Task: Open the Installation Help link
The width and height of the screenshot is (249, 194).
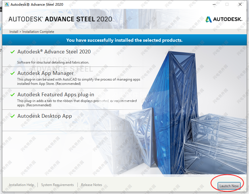Action: pyautogui.click(x=21, y=185)
